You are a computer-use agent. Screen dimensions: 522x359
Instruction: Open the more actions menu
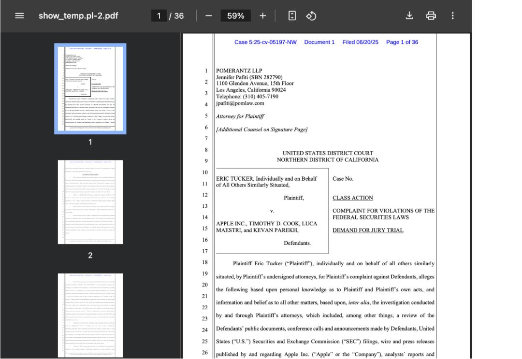coord(452,15)
